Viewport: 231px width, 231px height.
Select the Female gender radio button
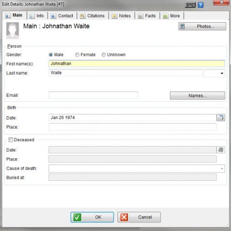[77, 55]
